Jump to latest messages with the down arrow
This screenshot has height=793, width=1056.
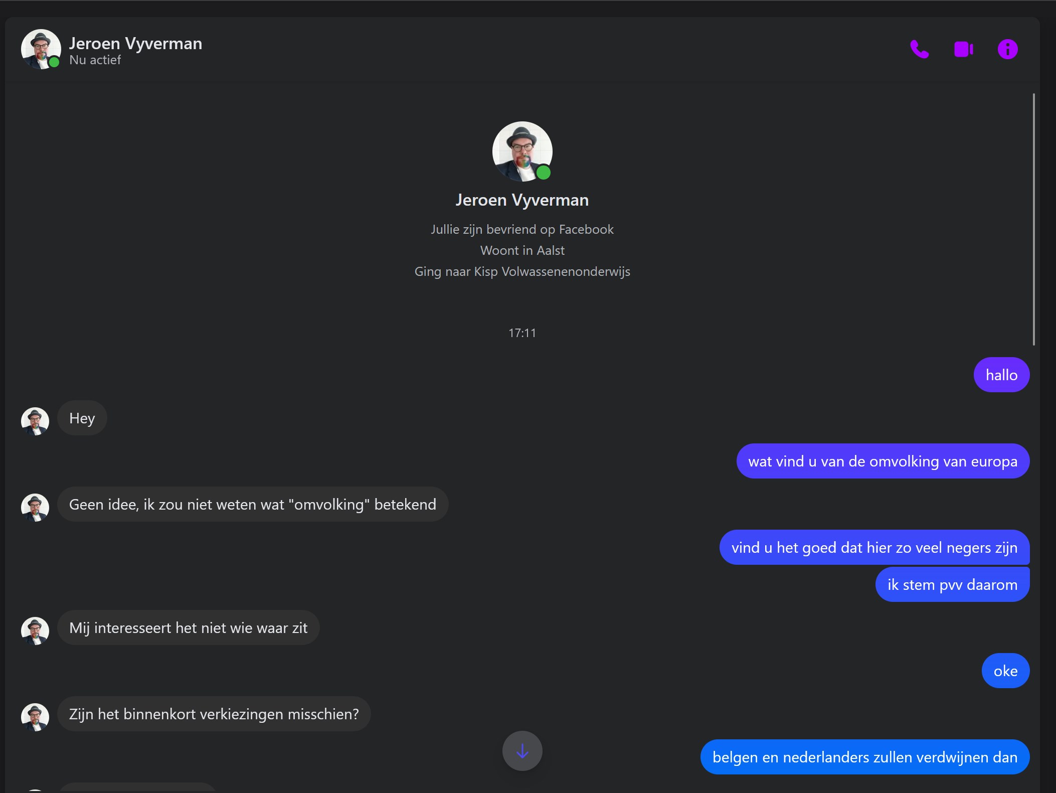coord(522,751)
